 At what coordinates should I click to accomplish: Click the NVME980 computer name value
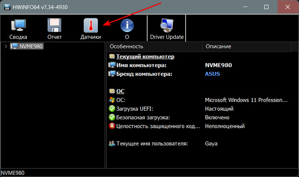tap(218, 65)
